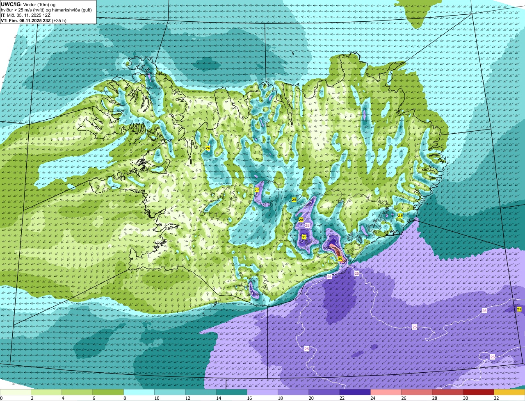525x401 pixels.
Task: Click the 18–20 m/s medium purple legend swatch
Action: point(293,392)
